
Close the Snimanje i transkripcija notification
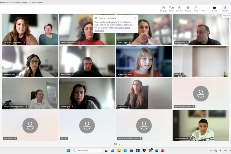pyautogui.click(x=135, y=18)
